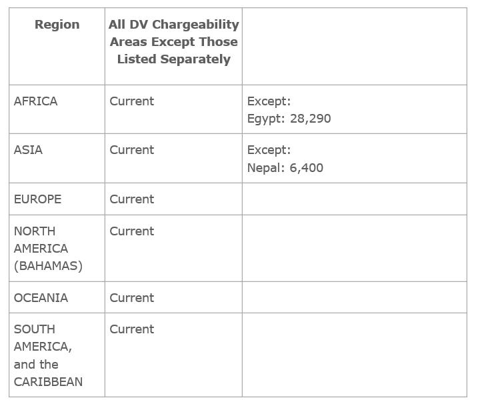Click Current in the AFRICA row
The width and height of the screenshot is (480, 406).
tap(131, 101)
